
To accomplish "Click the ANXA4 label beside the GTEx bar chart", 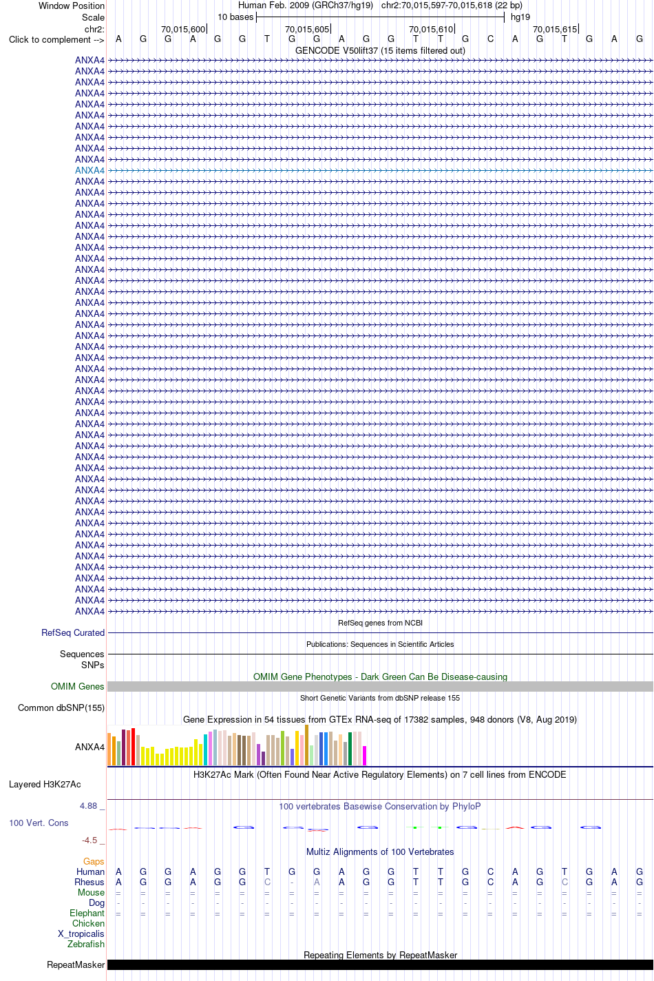I will [89, 747].
